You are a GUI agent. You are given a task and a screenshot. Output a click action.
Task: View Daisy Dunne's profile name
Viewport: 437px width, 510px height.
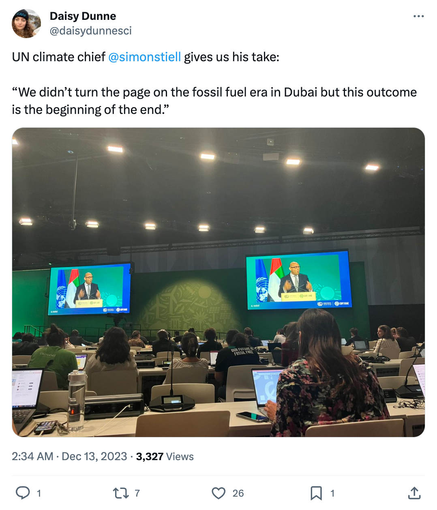(x=83, y=16)
